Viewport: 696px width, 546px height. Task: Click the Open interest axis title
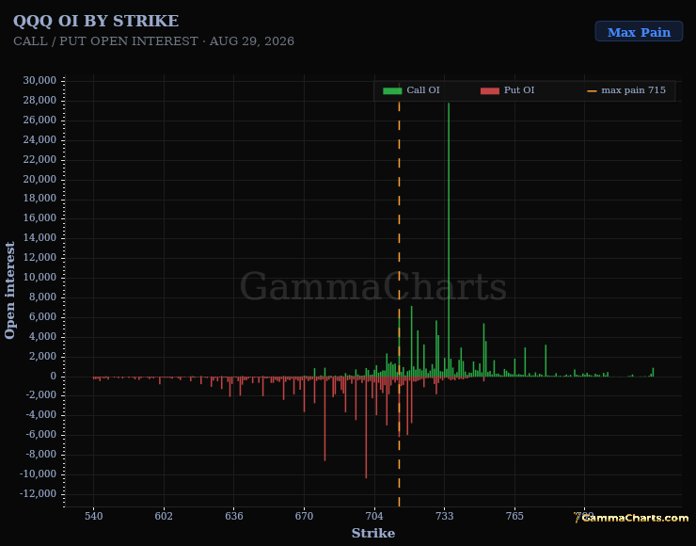point(9,291)
